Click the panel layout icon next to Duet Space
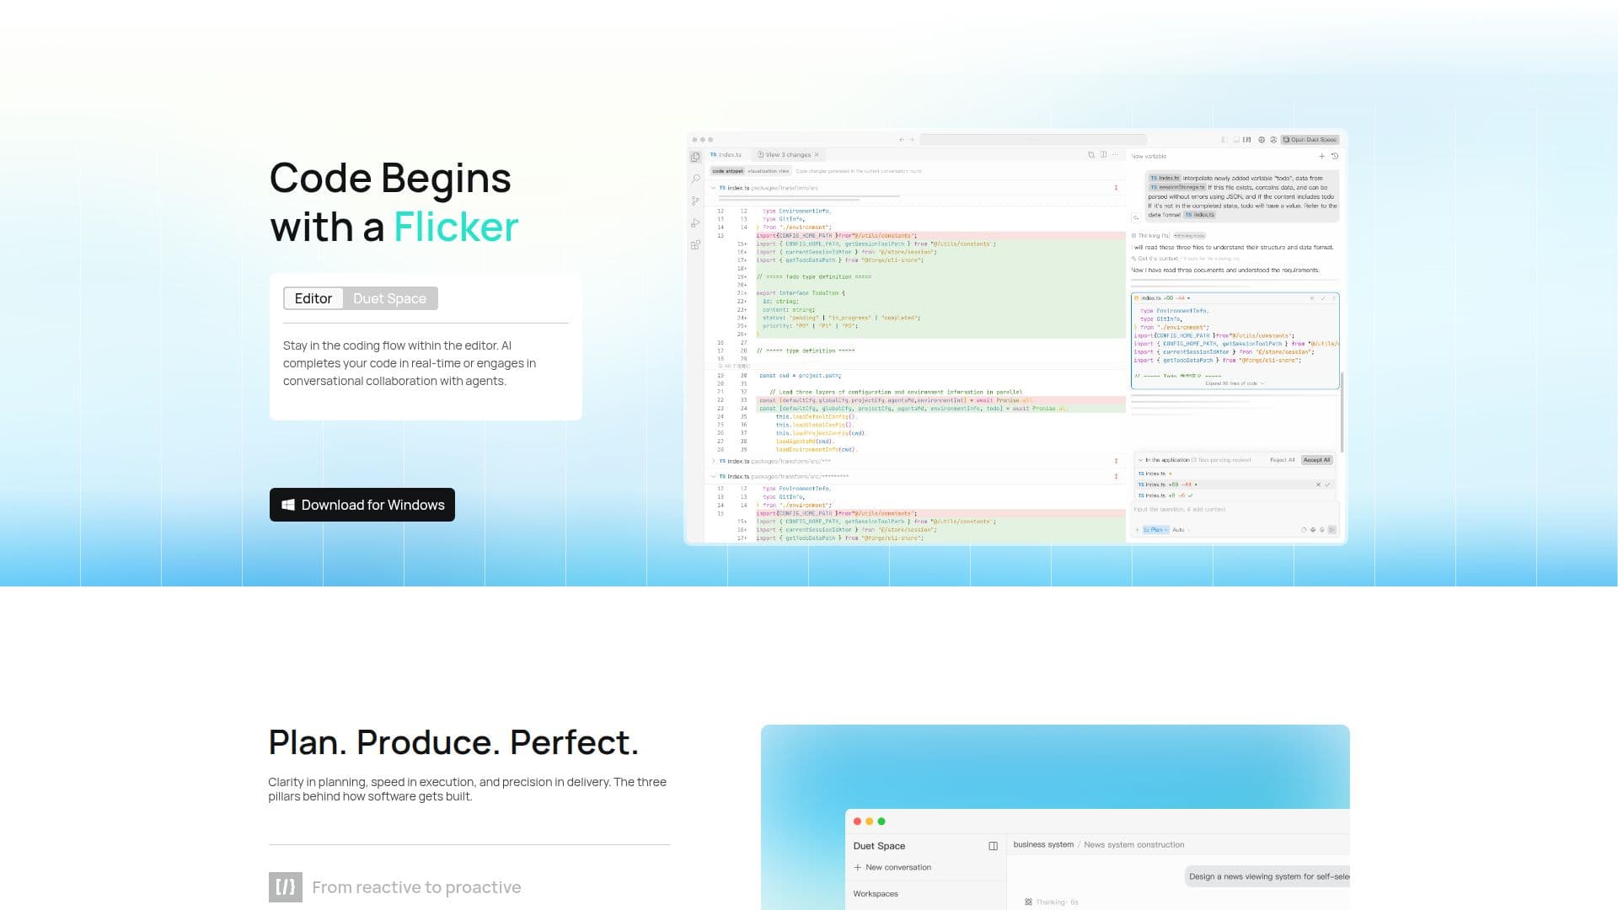 (993, 846)
